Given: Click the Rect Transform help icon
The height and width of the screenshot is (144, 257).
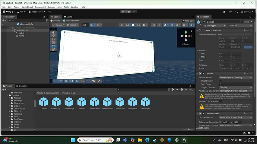Looking at the screenshot, I should [245, 30].
